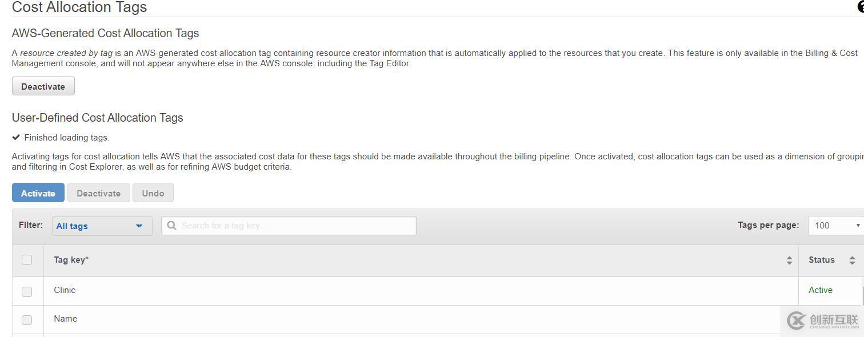Check the box for the Clinic tag
Viewport: 864px width, 337px height.
pyautogui.click(x=27, y=291)
